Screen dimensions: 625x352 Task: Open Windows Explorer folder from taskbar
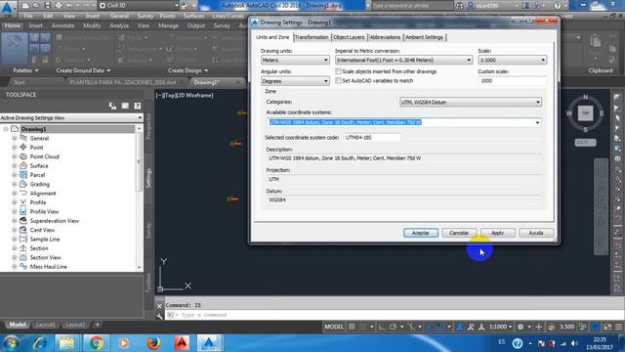pyautogui.click(x=67, y=343)
